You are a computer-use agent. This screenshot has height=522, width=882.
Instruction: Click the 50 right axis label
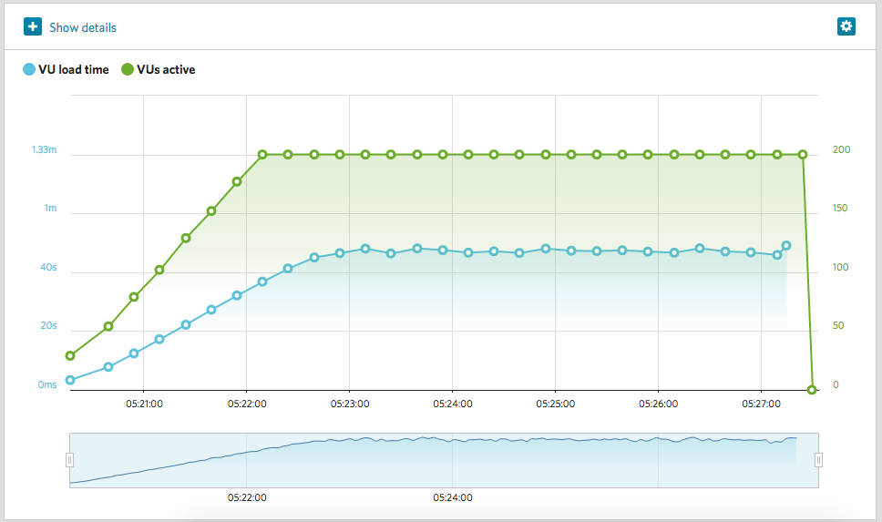coord(838,326)
